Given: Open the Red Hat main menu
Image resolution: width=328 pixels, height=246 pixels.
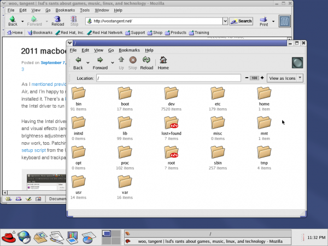Looking at the screenshot, I should [8, 237].
